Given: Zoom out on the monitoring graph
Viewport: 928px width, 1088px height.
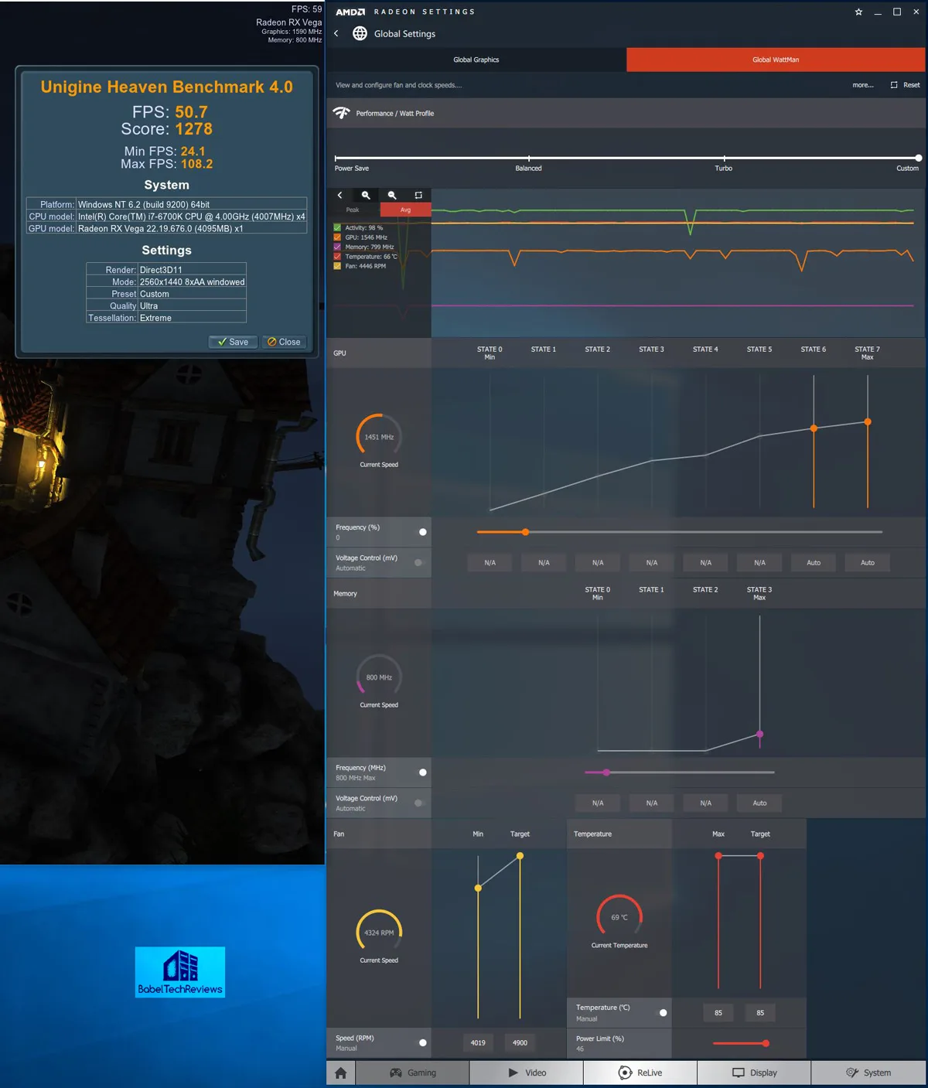Looking at the screenshot, I should click(392, 196).
